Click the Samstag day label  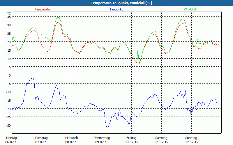click(x=161, y=138)
